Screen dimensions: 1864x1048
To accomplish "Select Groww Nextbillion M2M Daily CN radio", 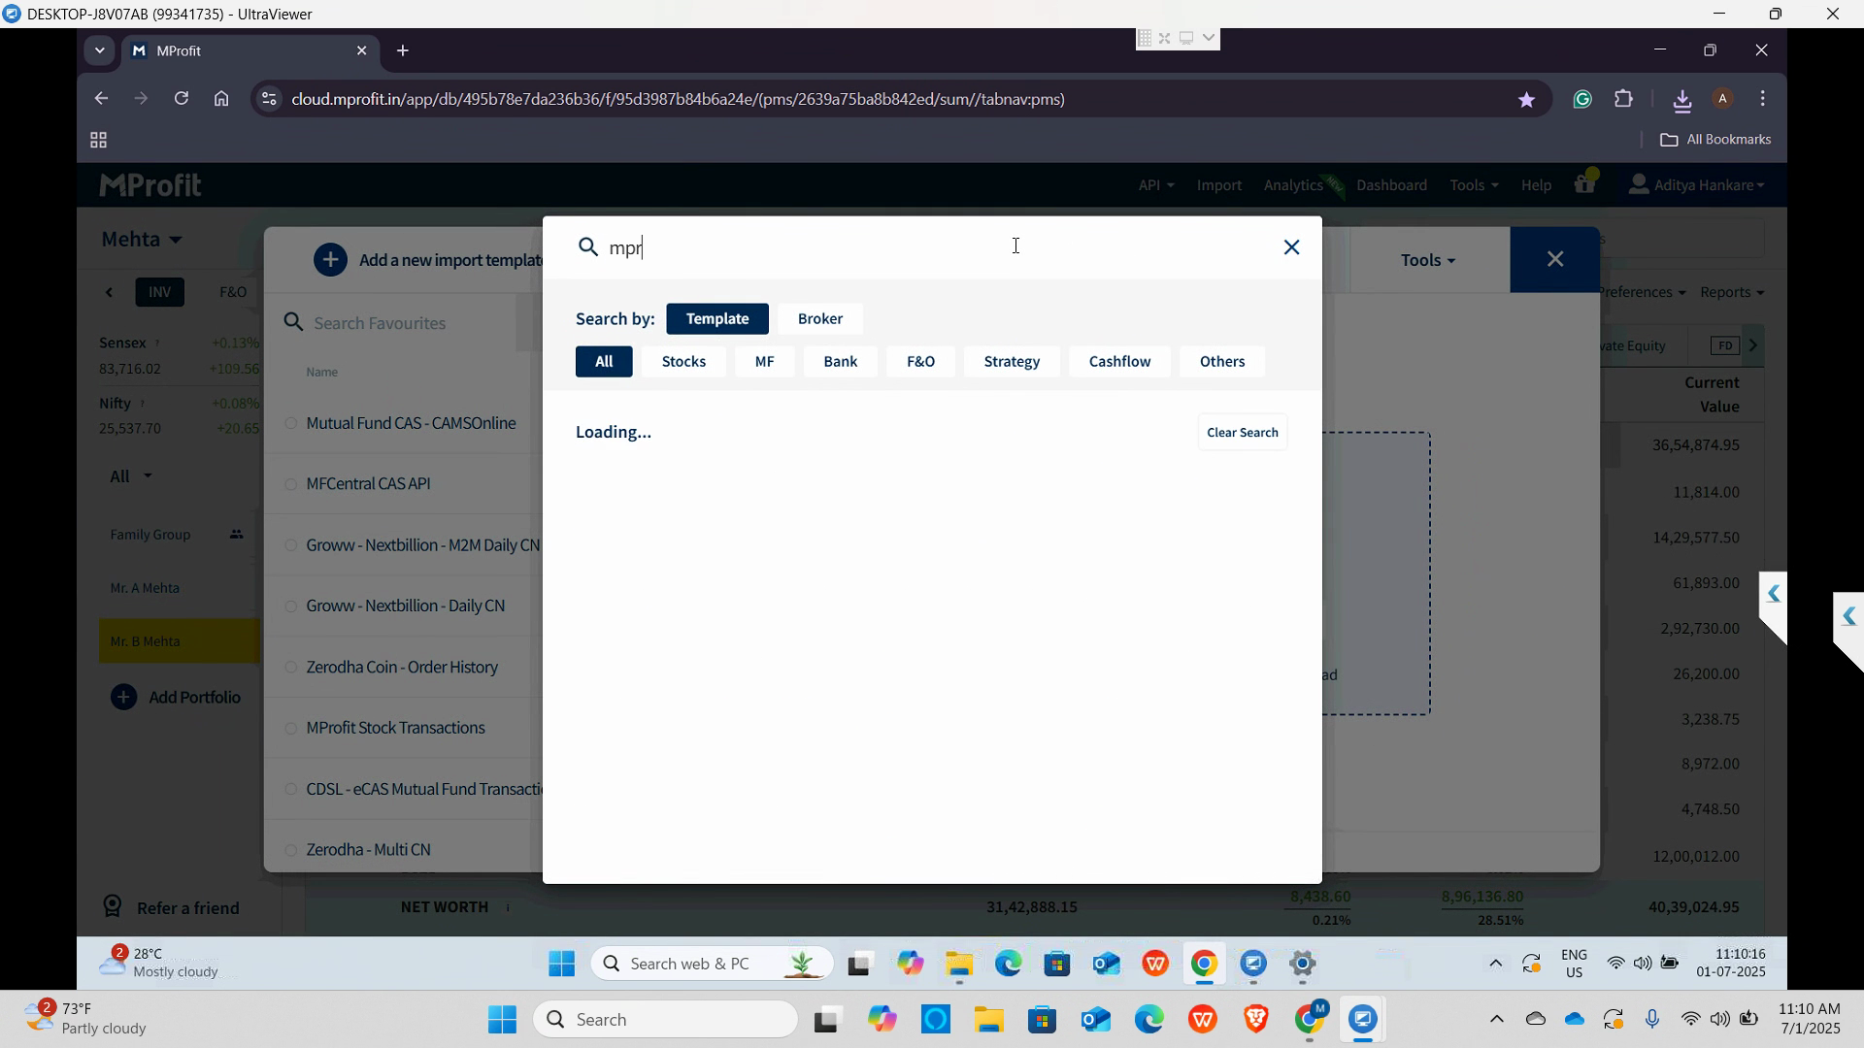I will pyautogui.click(x=290, y=545).
